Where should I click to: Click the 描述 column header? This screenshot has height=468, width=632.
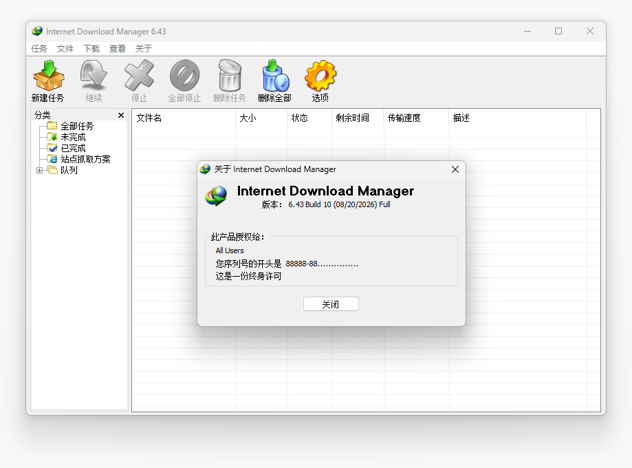pos(518,118)
